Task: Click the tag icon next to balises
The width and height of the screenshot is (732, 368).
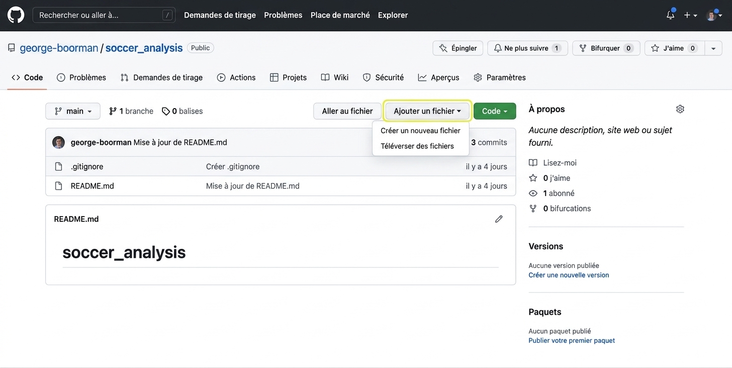Action: [x=166, y=111]
